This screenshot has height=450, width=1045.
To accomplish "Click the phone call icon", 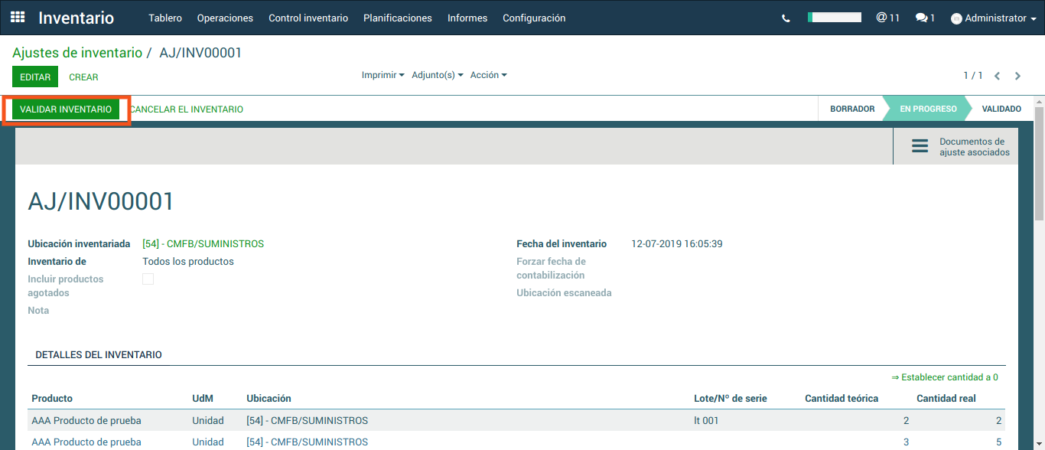I will [786, 18].
